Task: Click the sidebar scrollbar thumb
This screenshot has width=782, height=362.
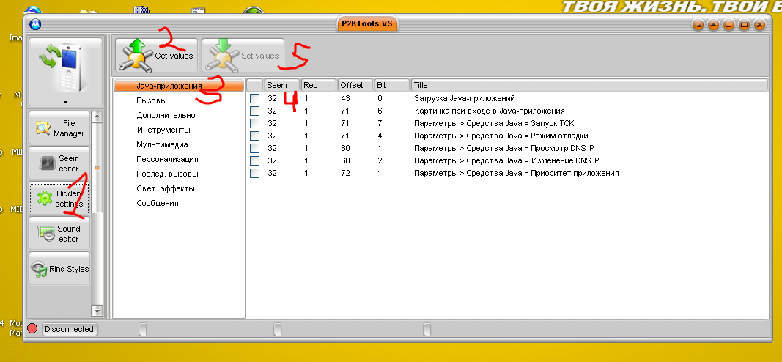Action: (x=97, y=168)
